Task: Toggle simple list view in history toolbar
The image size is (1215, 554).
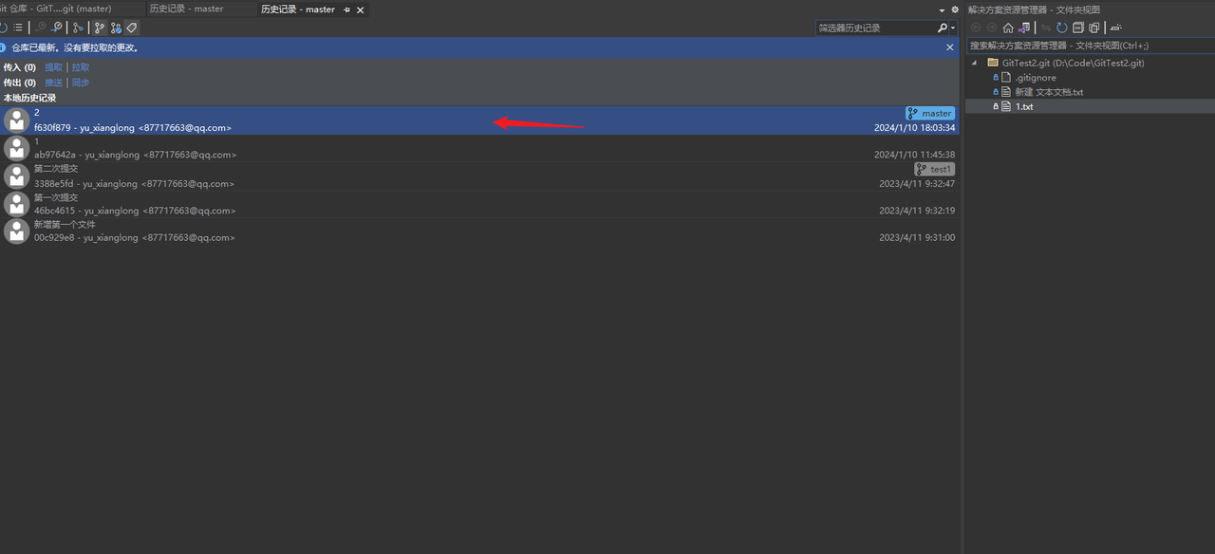Action: click(17, 28)
